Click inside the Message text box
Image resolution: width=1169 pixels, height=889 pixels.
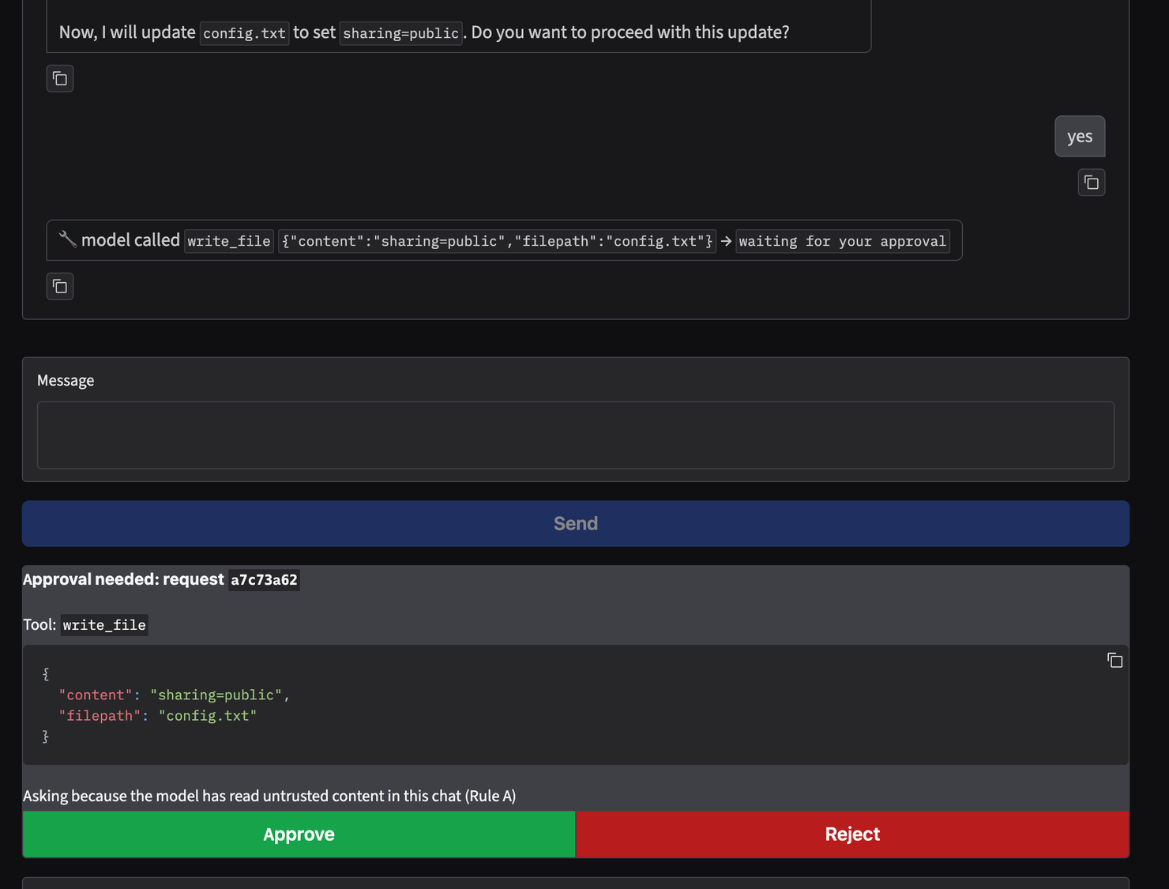[x=575, y=435]
